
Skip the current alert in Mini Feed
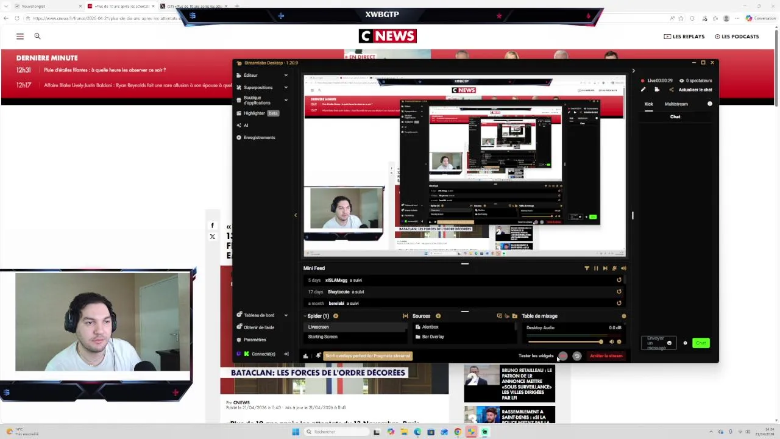[x=605, y=268]
